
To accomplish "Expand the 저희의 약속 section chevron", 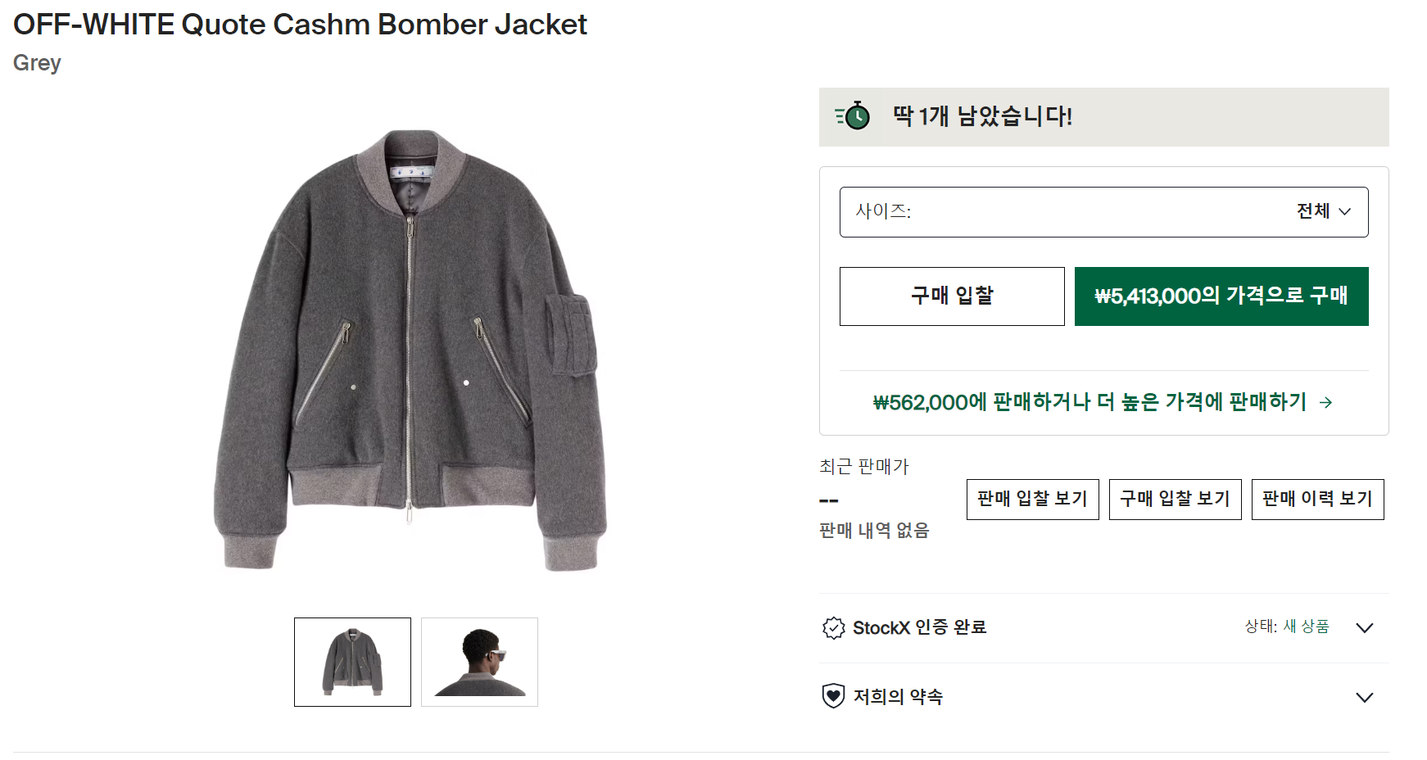I will [x=1364, y=698].
